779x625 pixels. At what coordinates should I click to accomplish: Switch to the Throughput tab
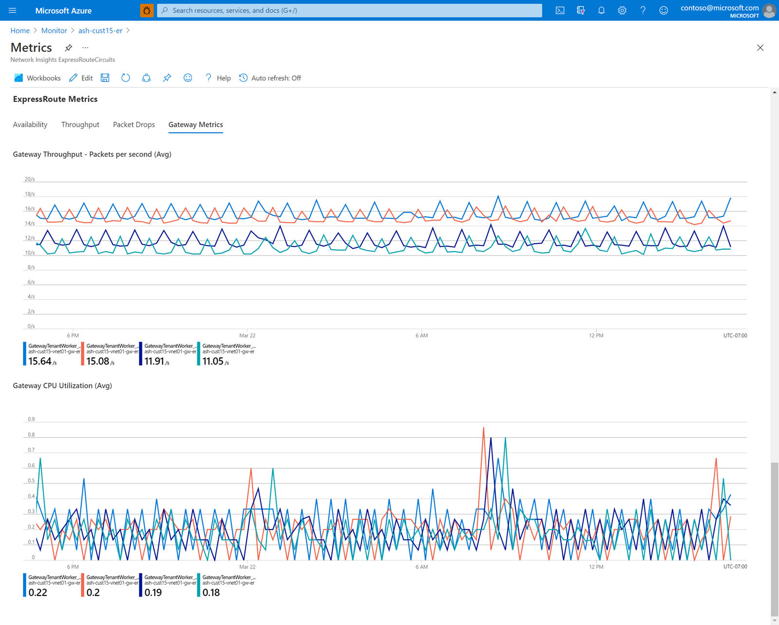[80, 125]
